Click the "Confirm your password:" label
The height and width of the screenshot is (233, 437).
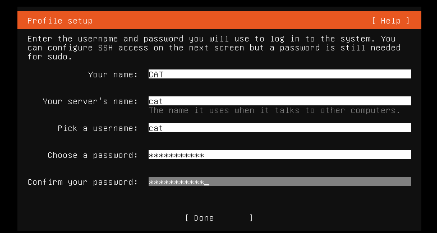point(83,182)
